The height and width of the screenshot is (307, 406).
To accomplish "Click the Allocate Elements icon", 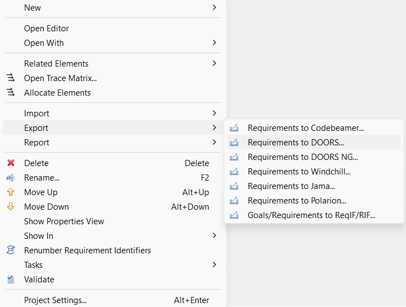I will point(11,93).
